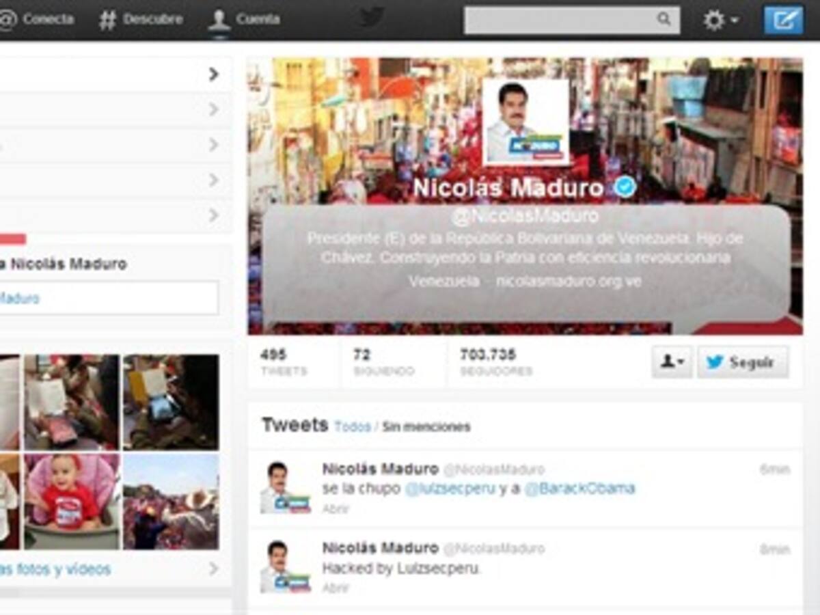Open the top-right photo grid thumbnail
This screenshot has height=615, width=820.
(x=172, y=402)
